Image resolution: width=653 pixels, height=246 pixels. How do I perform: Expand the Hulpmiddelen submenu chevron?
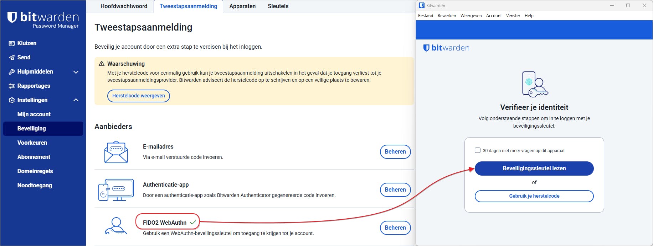pyautogui.click(x=76, y=72)
